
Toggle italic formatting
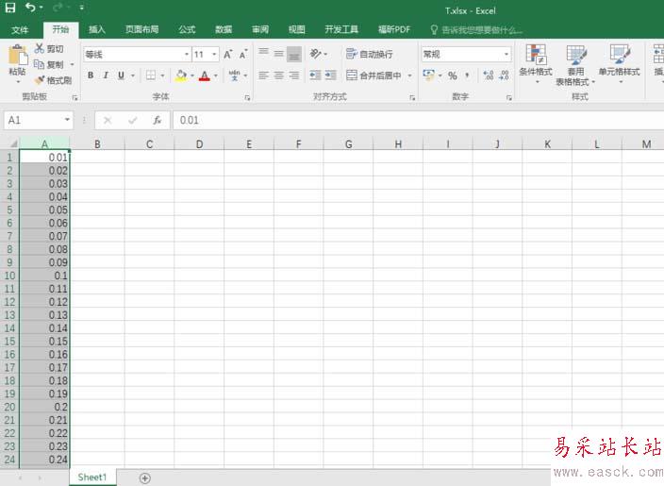tap(106, 75)
